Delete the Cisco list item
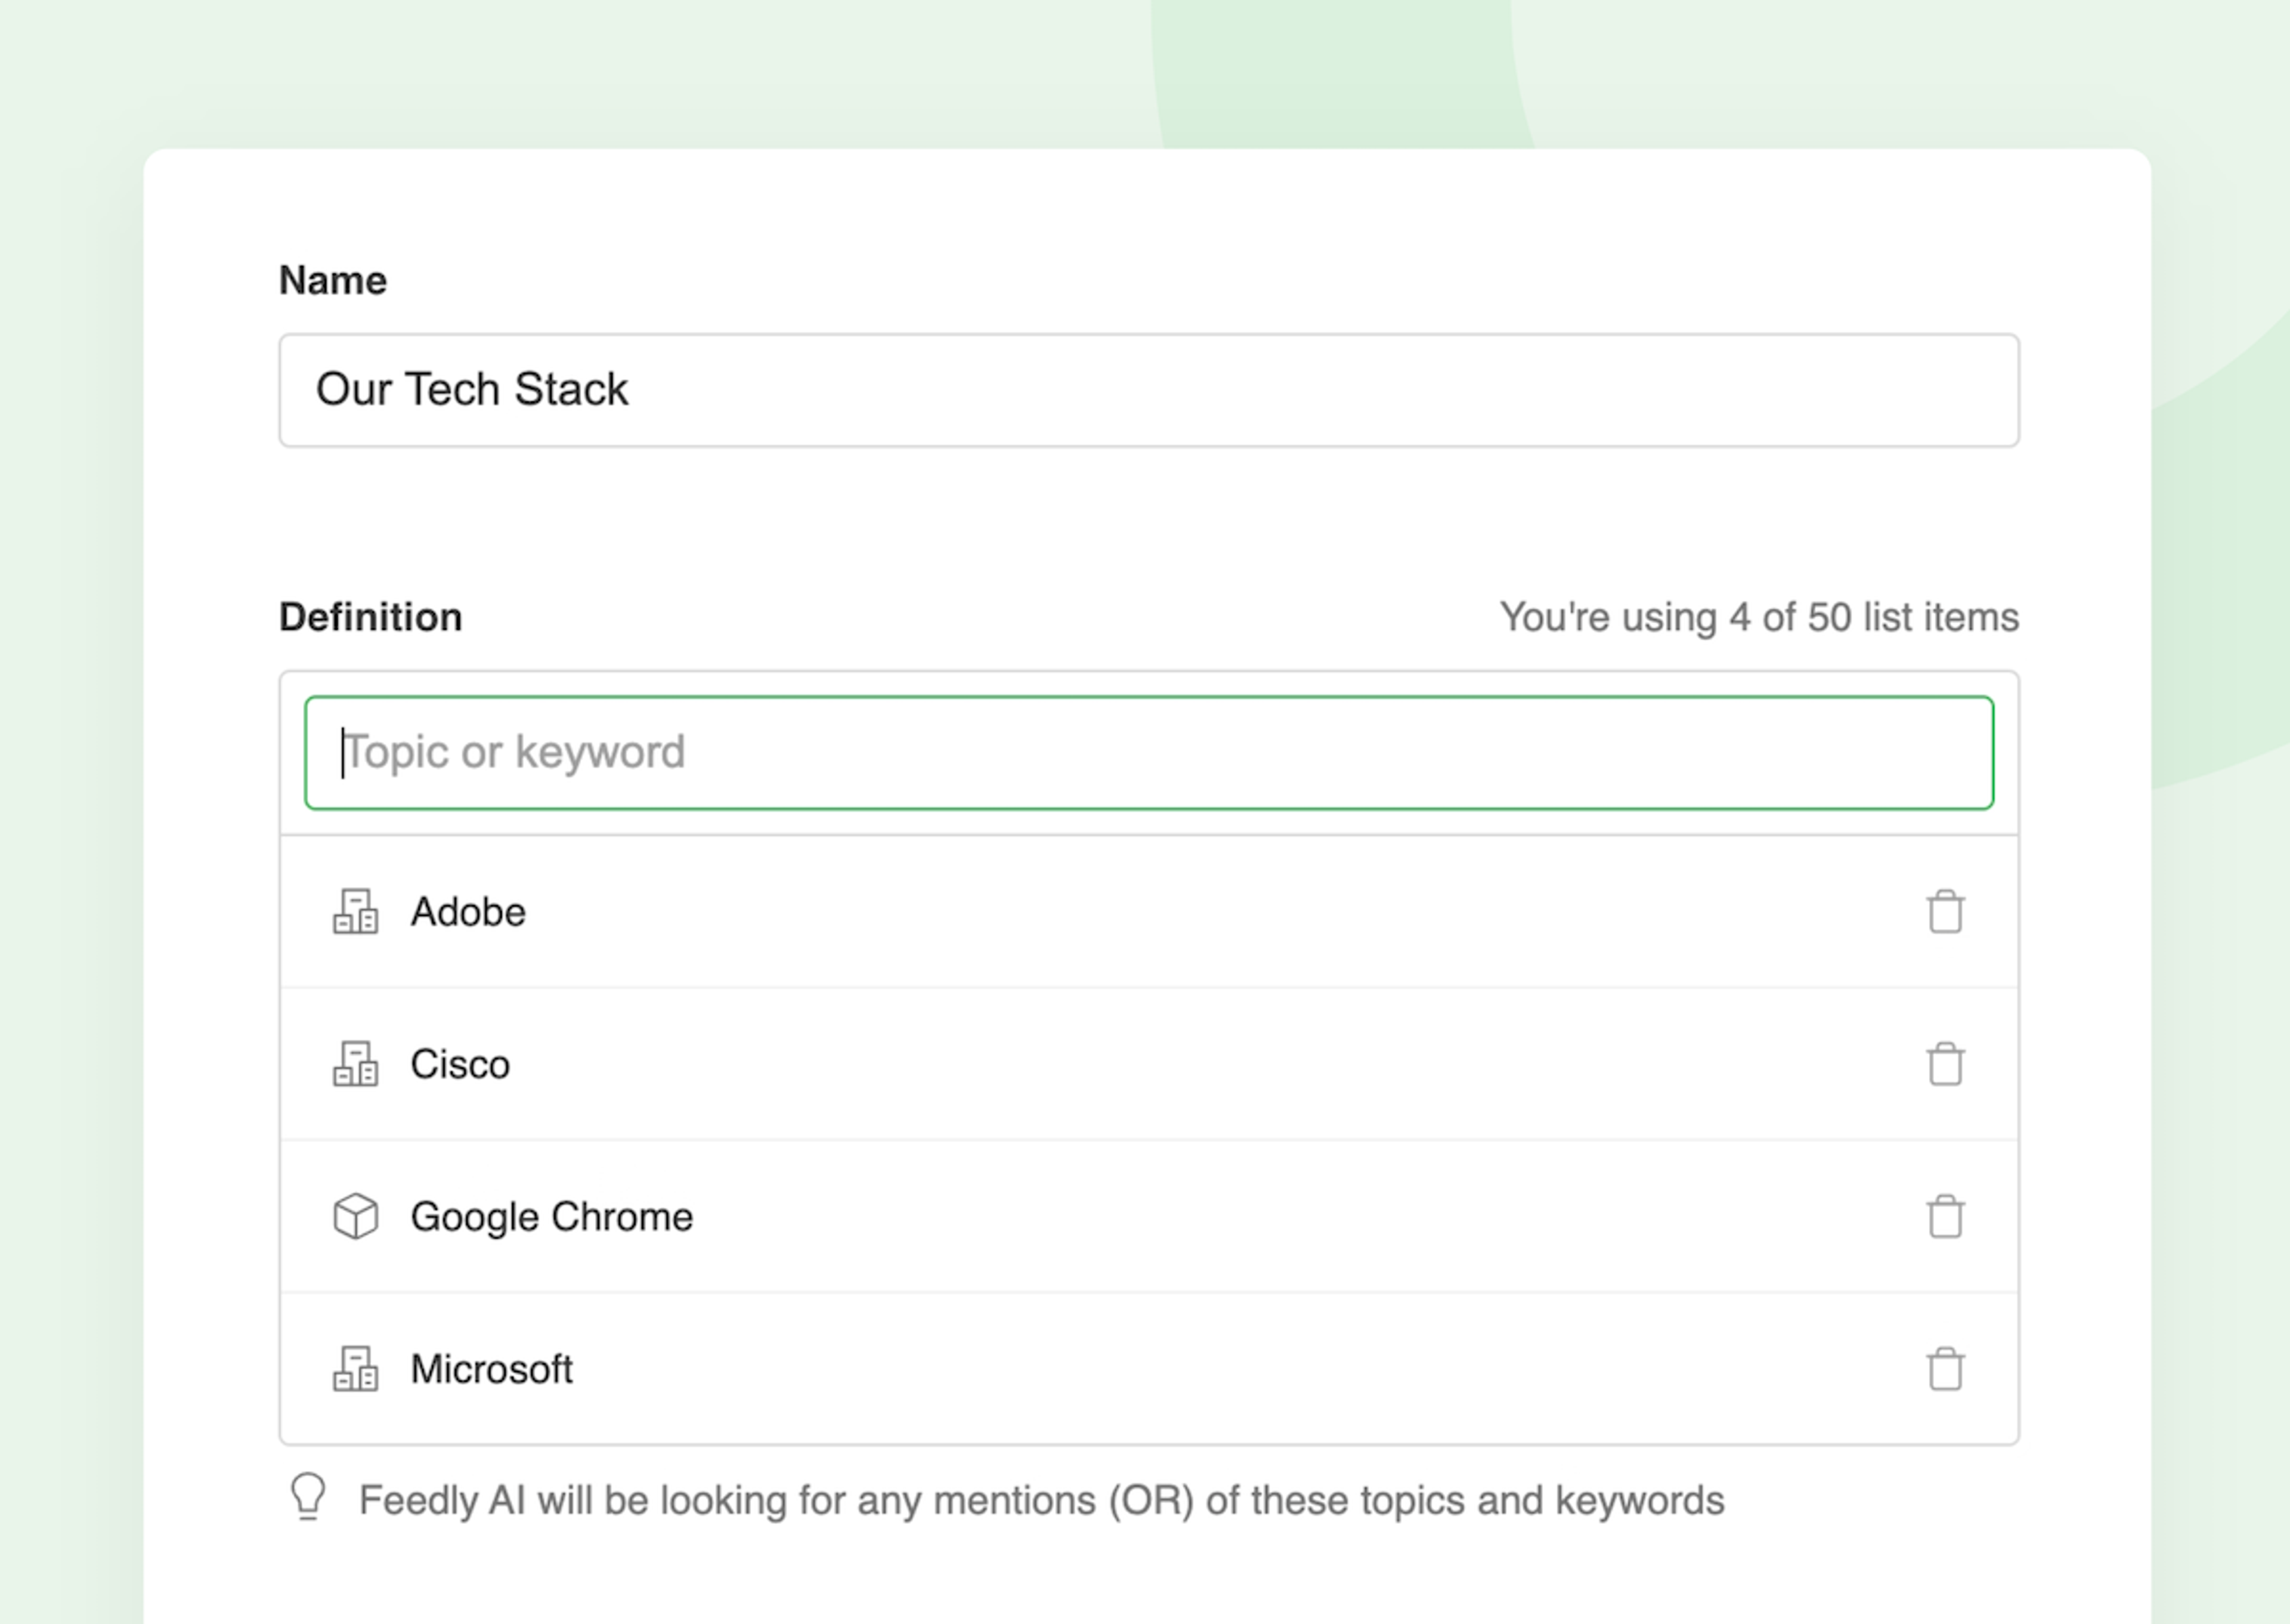Viewport: 2290px width, 1624px height. (x=1944, y=1064)
